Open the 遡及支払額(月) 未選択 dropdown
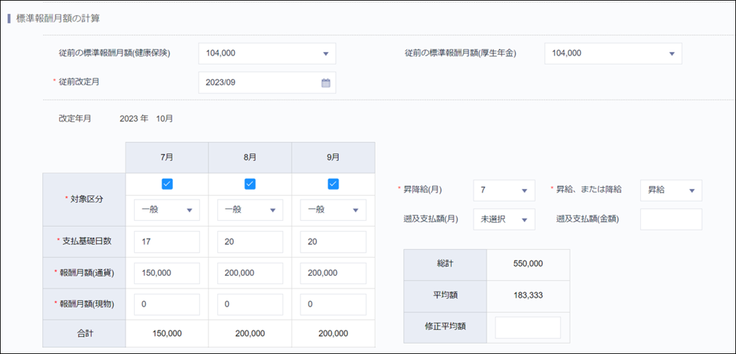Image resolution: width=736 pixels, height=354 pixels. [504, 220]
